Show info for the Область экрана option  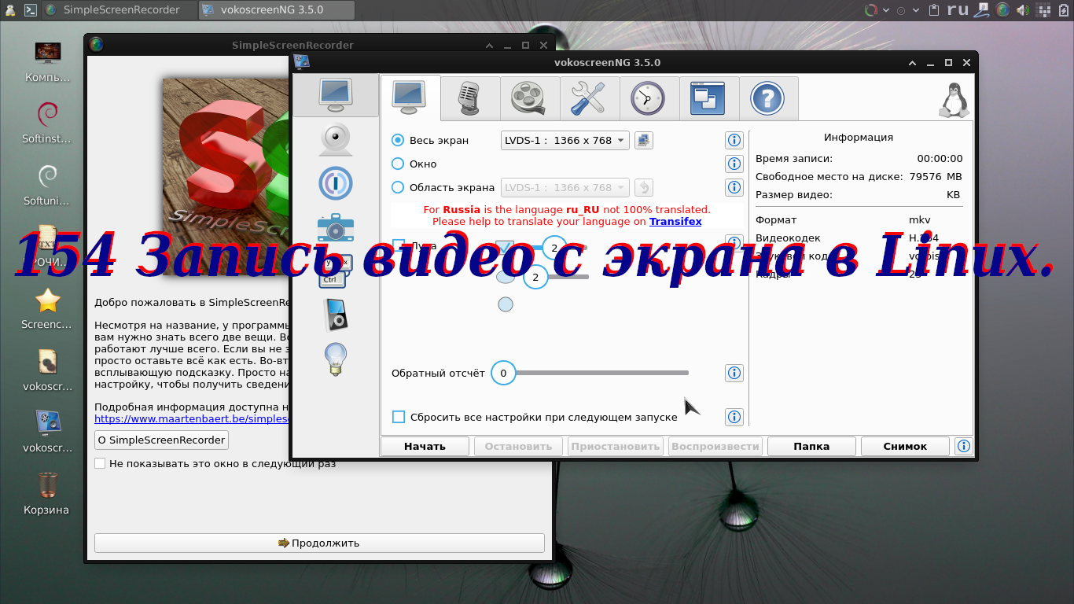click(x=734, y=187)
